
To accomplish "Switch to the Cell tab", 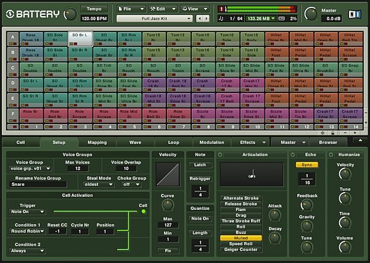I will pos(21,142).
